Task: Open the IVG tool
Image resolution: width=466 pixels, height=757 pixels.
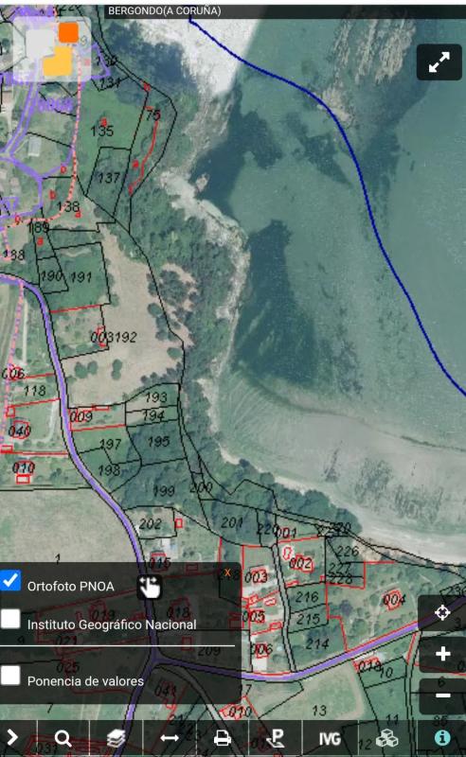Action: pyautogui.click(x=330, y=738)
